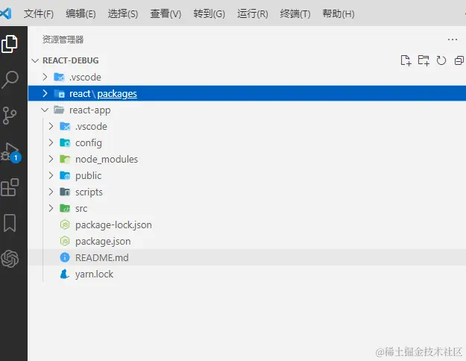Open the Source Control view icon
The width and height of the screenshot is (466, 361).
click(x=10, y=116)
